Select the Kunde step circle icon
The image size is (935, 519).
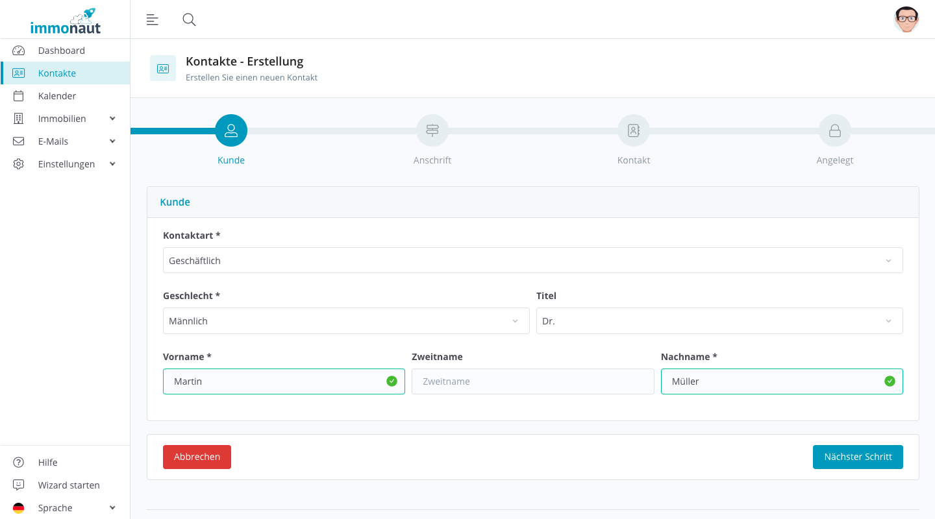click(231, 130)
